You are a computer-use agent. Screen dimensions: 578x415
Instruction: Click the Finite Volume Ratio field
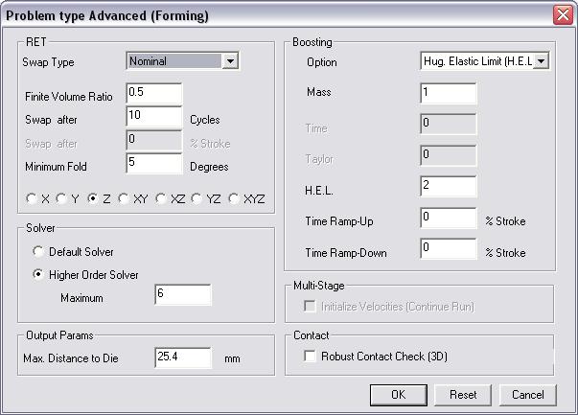(154, 93)
